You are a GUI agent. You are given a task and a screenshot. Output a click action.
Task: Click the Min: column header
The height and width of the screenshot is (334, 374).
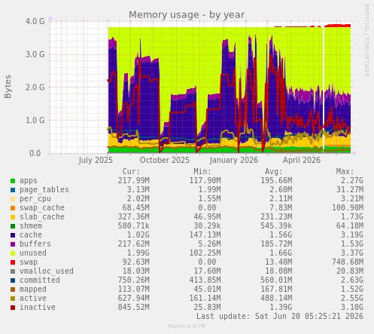202,172
